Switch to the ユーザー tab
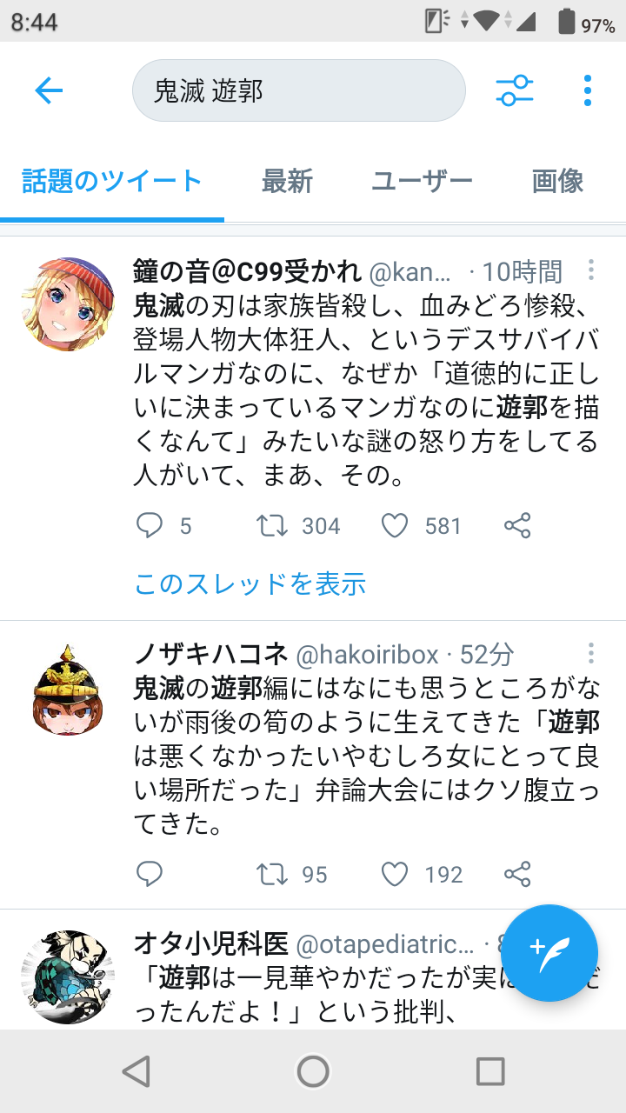The height and width of the screenshot is (1113, 626). pos(423,181)
